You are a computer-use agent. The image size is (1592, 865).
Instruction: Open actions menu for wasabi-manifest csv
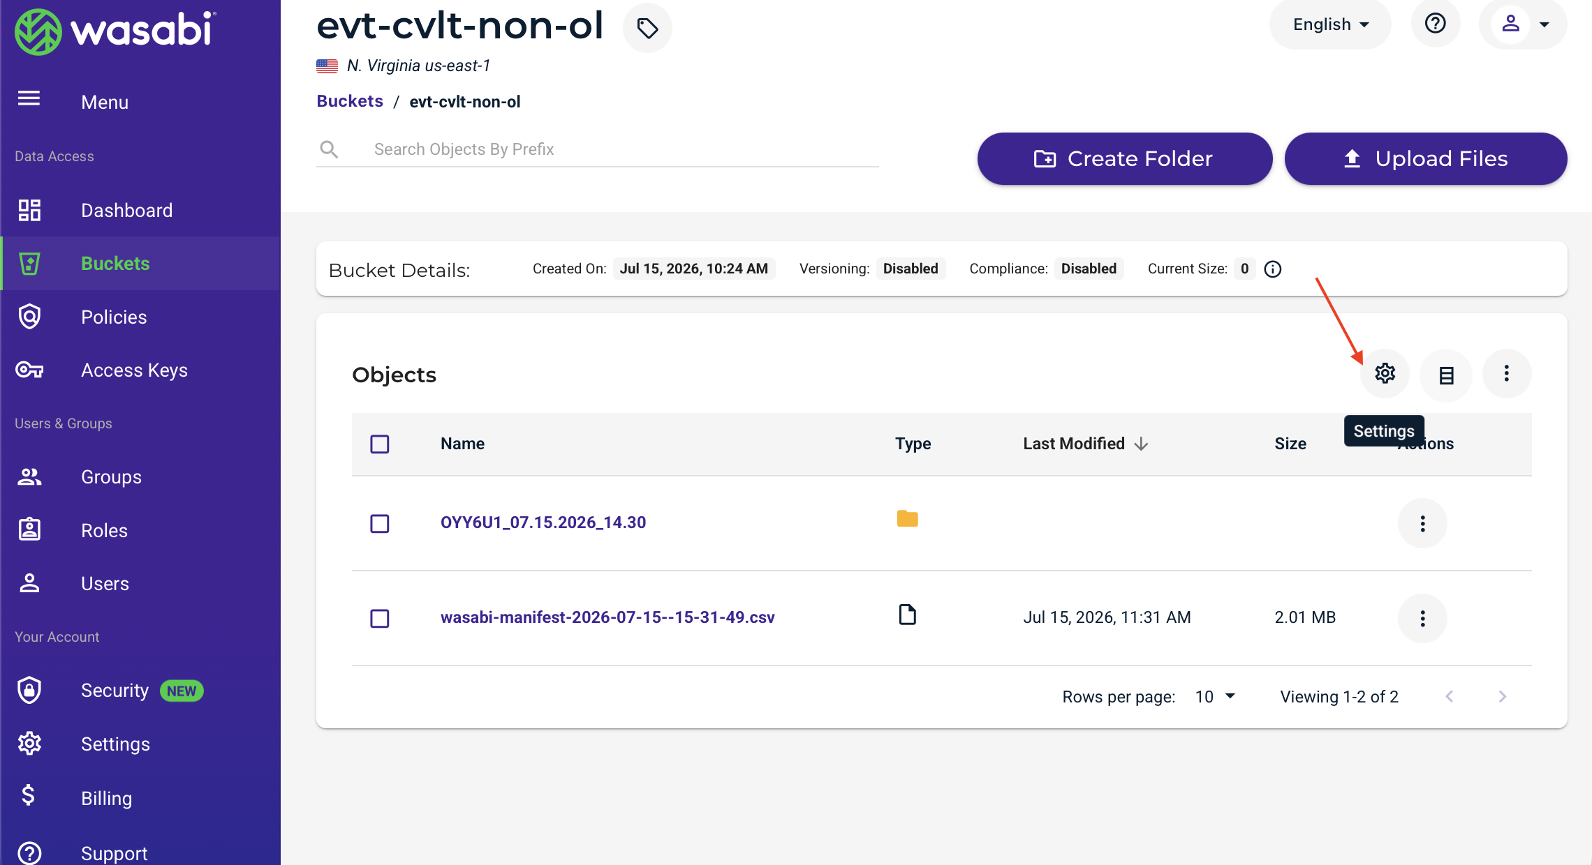click(1422, 618)
